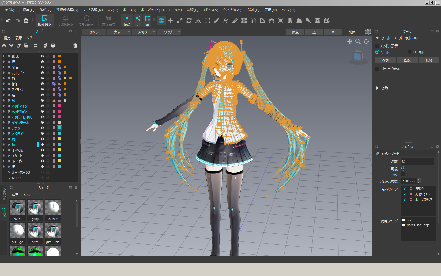Select the universal globe tool
Screen dimensions: 441x276
161,21
